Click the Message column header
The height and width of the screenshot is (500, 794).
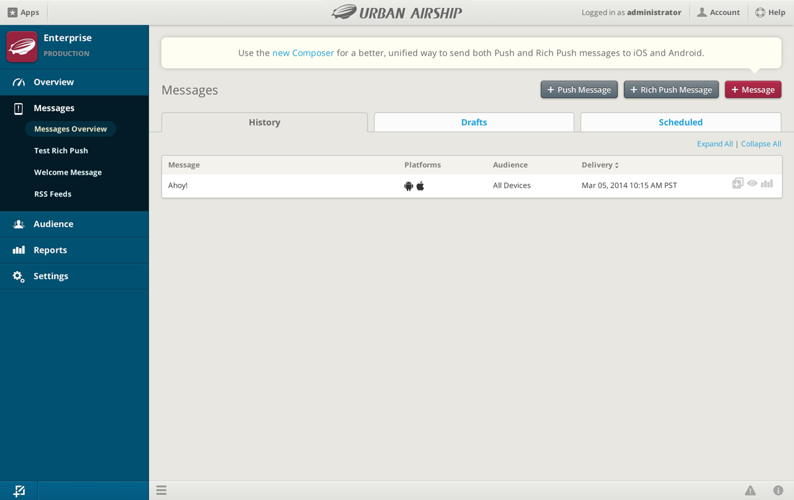click(x=184, y=165)
